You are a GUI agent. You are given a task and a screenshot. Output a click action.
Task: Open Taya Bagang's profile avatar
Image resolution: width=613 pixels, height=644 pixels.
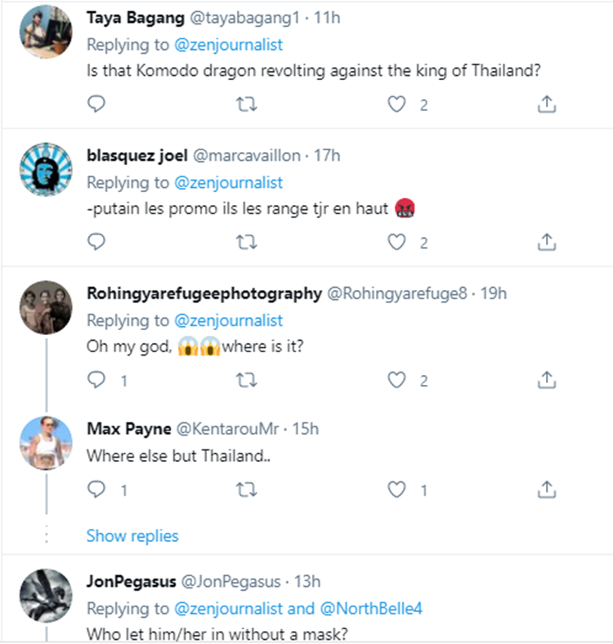(46, 32)
